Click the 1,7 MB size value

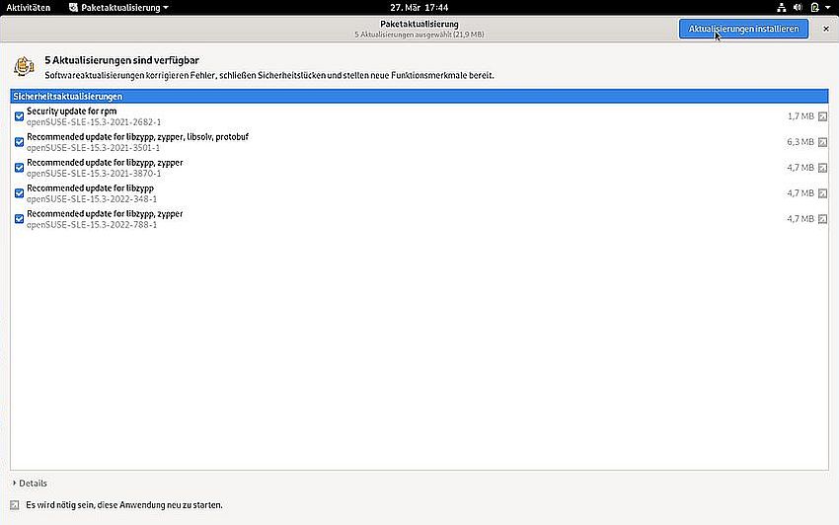801,116
